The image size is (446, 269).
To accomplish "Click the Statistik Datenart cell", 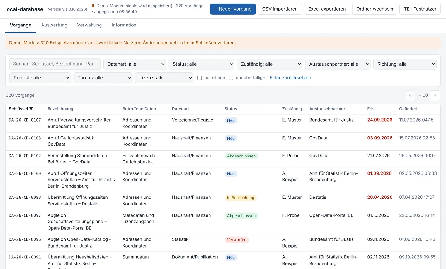I will [x=180, y=239].
